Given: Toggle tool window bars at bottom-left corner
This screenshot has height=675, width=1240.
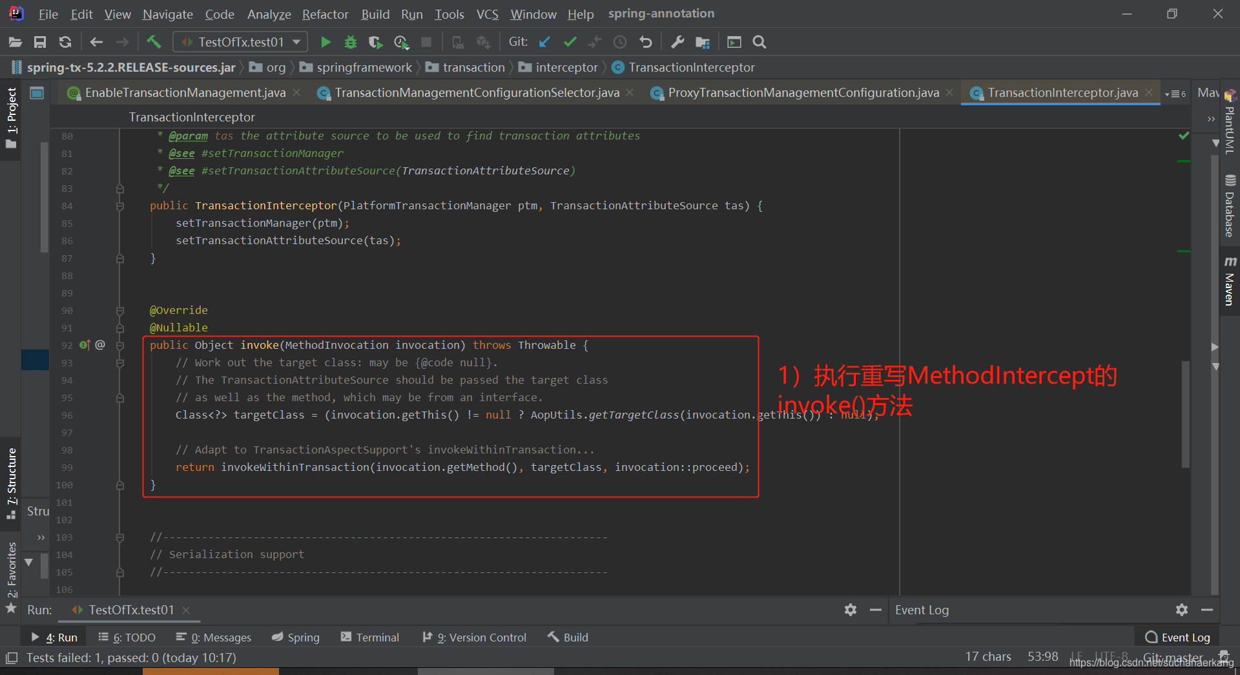Looking at the screenshot, I should (11, 658).
